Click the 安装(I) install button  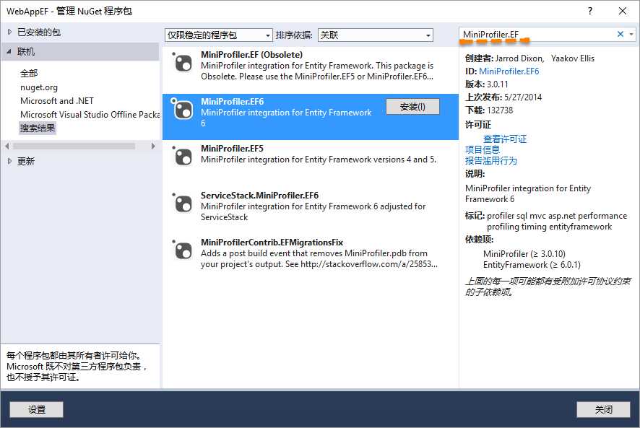412,107
